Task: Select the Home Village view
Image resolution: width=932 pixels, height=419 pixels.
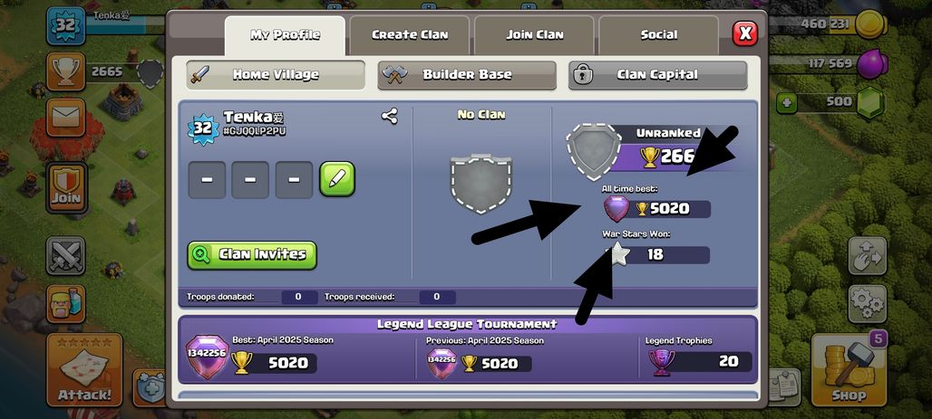Action: coord(276,75)
